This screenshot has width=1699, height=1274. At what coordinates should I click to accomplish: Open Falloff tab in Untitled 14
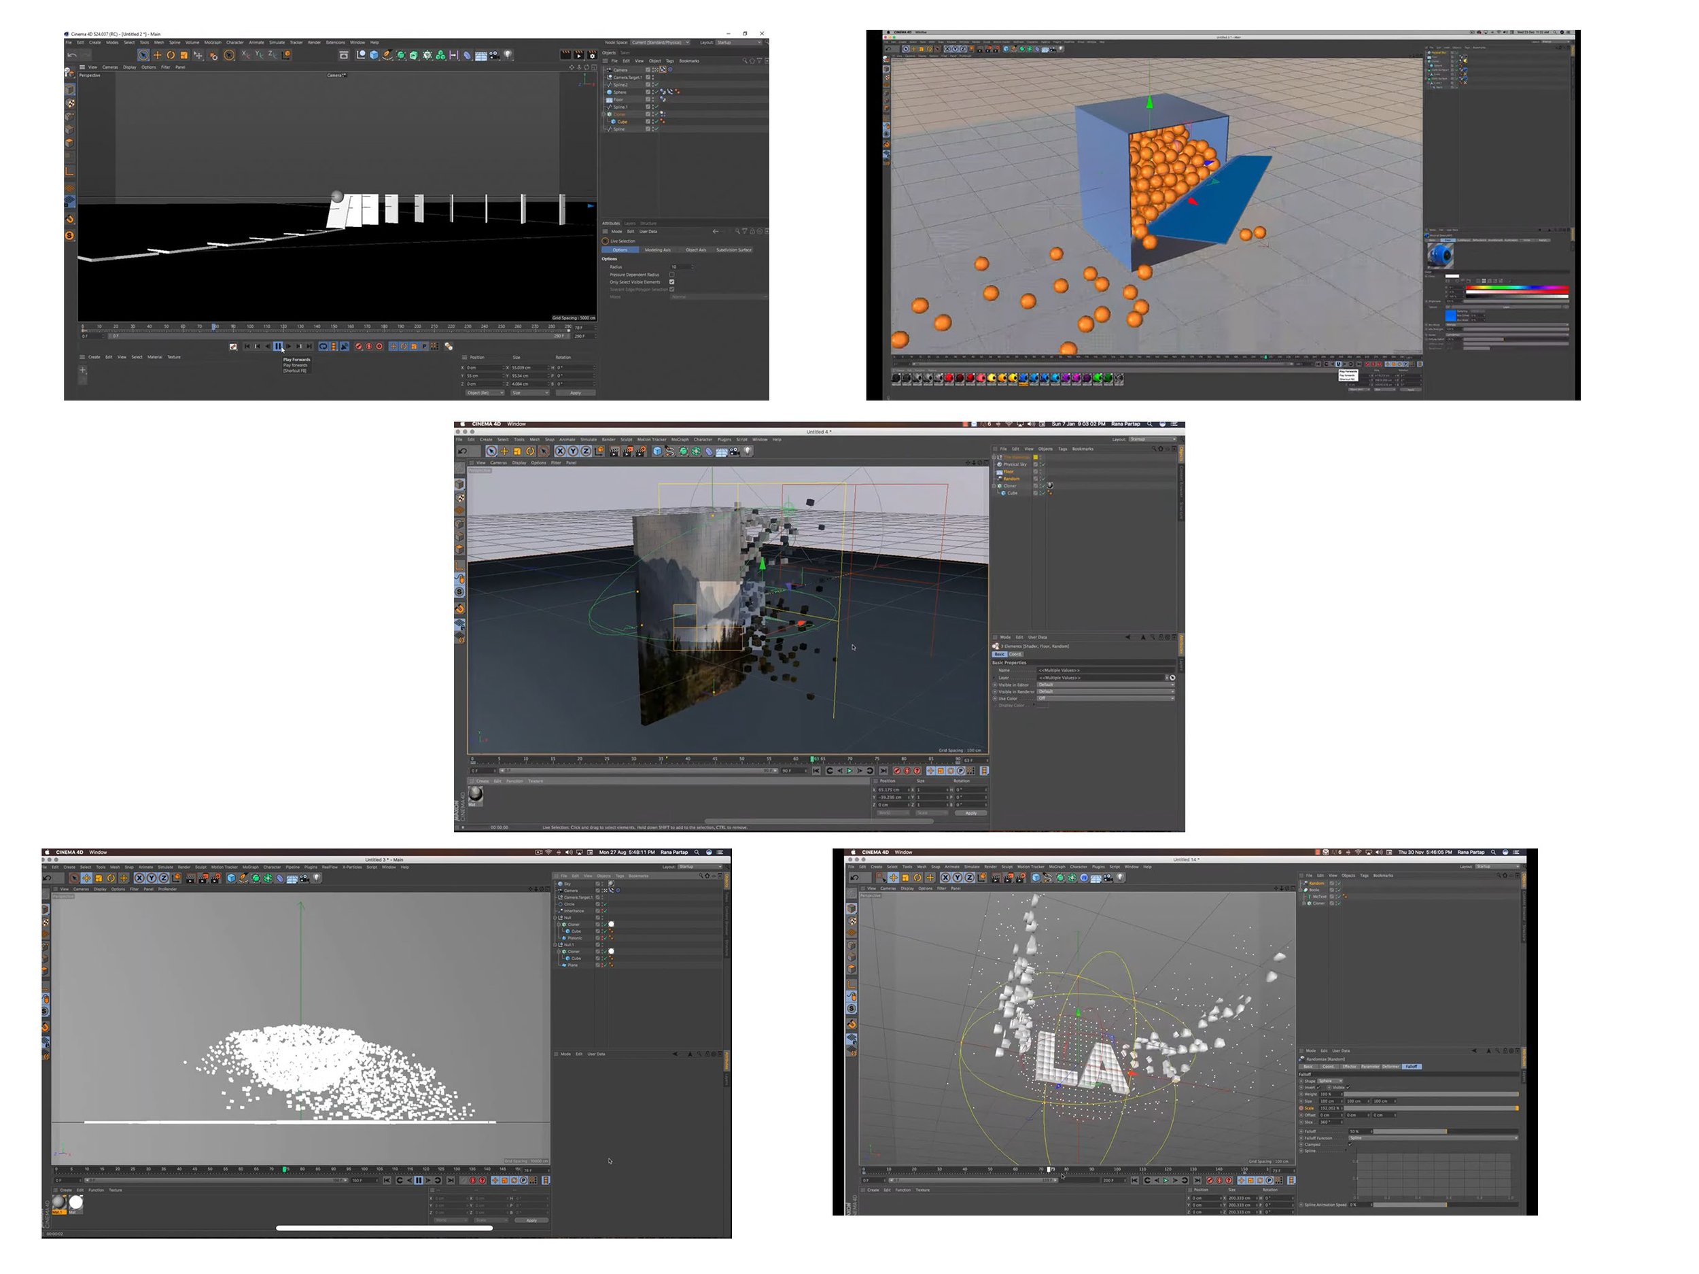coord(1412,1067)
